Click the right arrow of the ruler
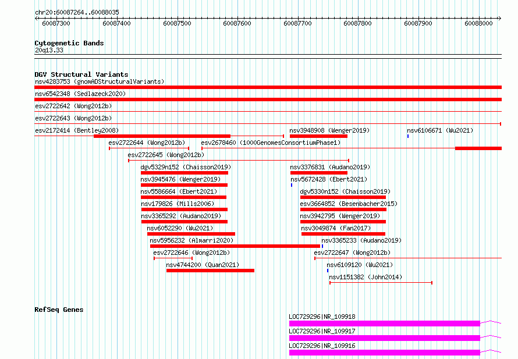Screen dimensions: 518x359 pos(499,19)
